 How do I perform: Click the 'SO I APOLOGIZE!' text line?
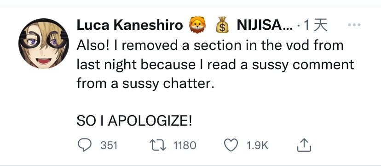point(134,122)
